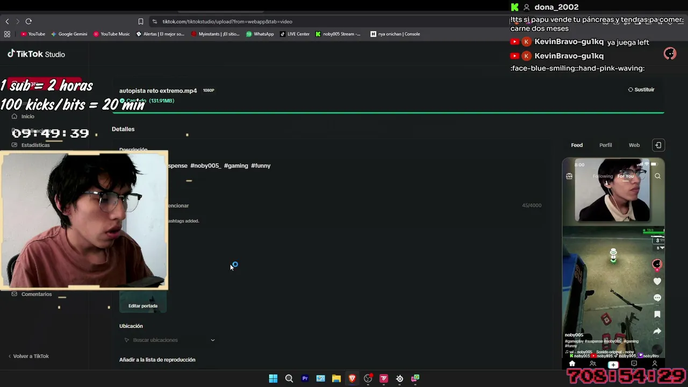
Task: Tap the heart like icon in preview
Action: point(657,281)
